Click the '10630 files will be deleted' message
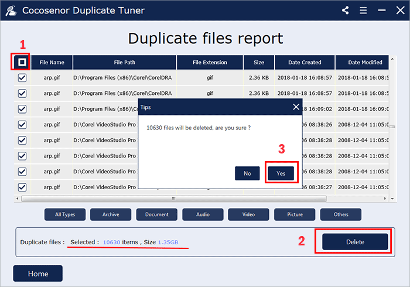Viewport: 410px width, 287px height. [198, 128]
